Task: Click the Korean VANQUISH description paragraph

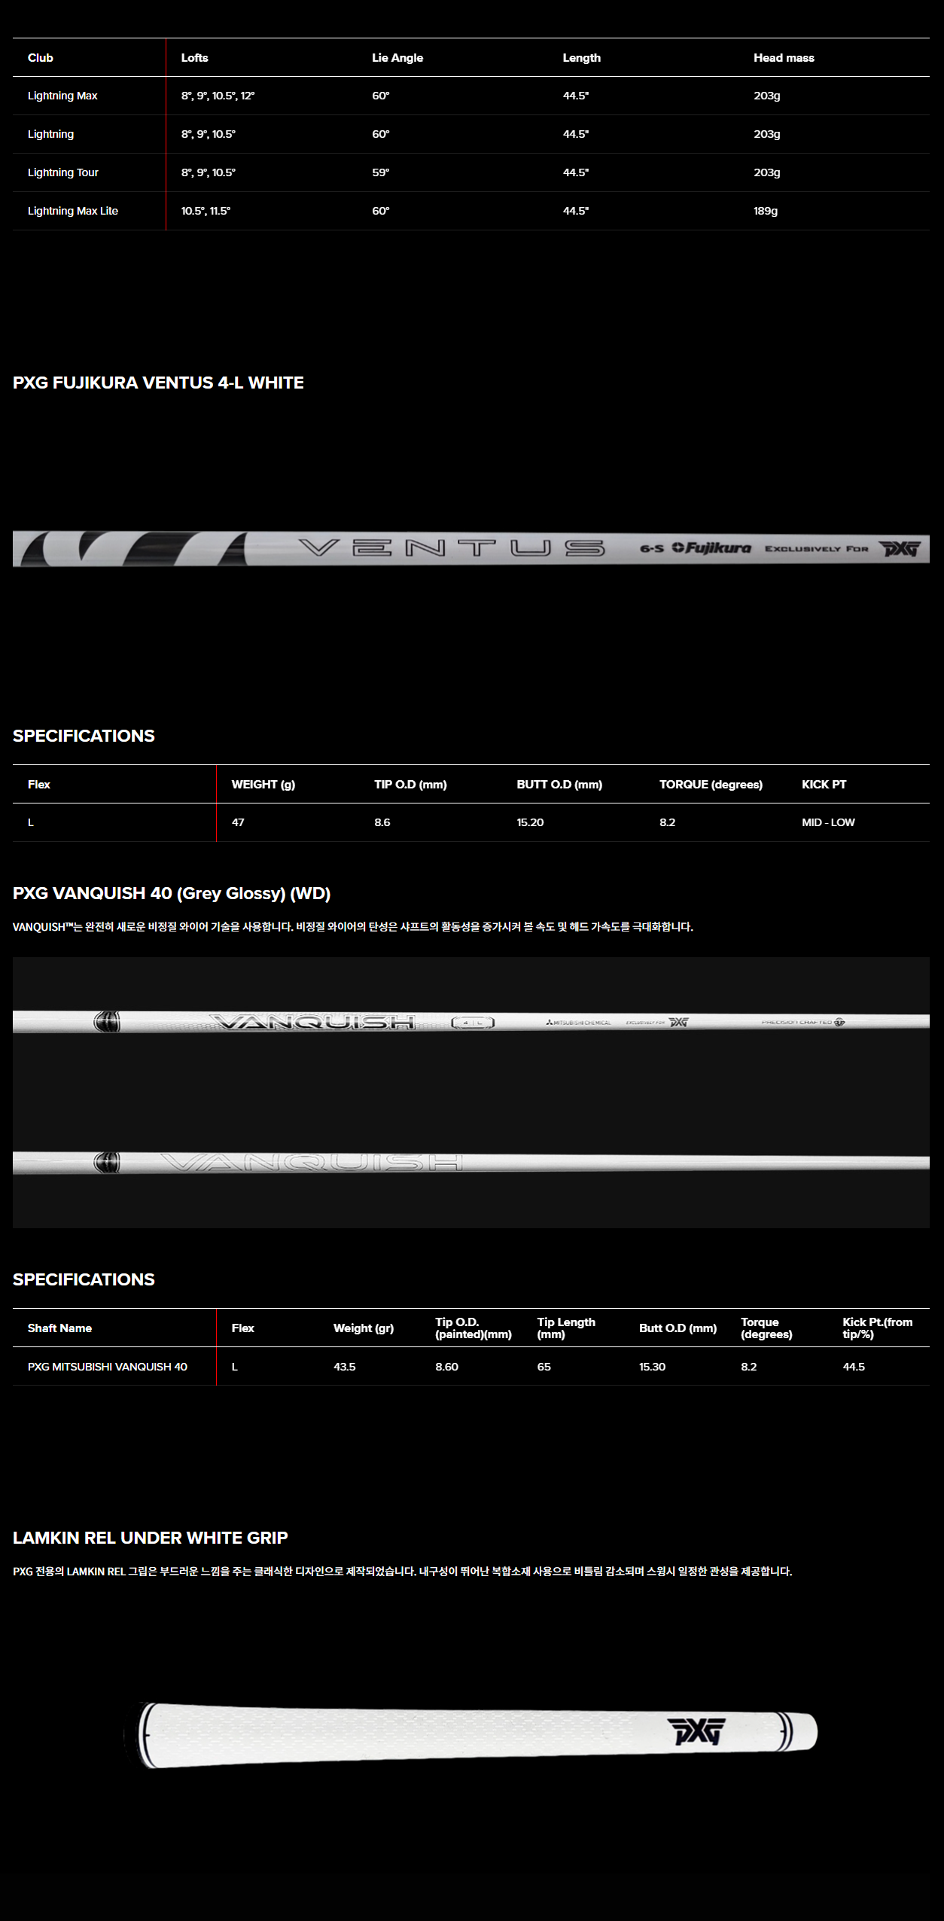Action: (x=353, y=927)
